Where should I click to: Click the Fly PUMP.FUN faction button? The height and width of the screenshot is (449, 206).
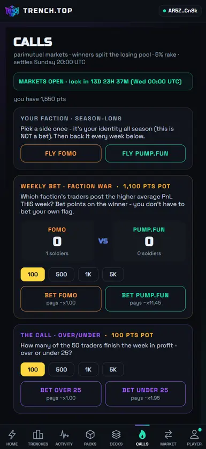click(145, 153)
